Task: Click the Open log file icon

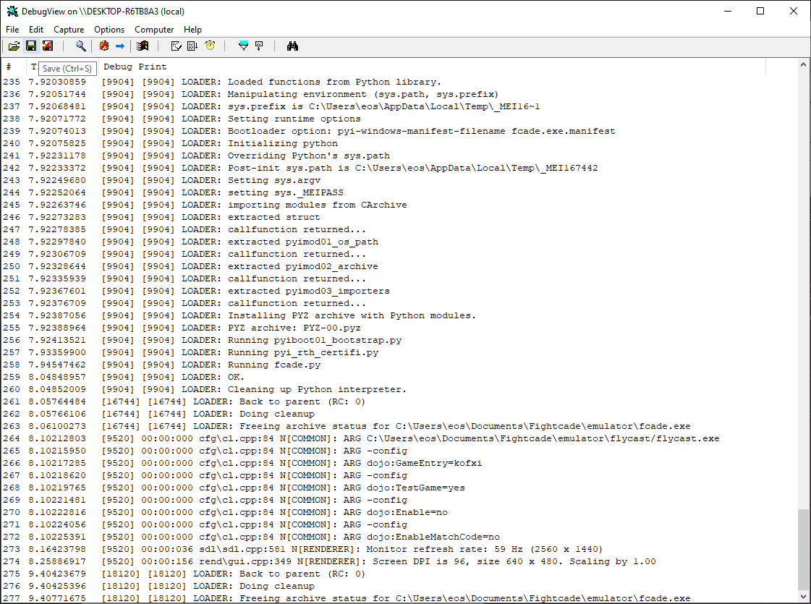Action: point(14,46)
